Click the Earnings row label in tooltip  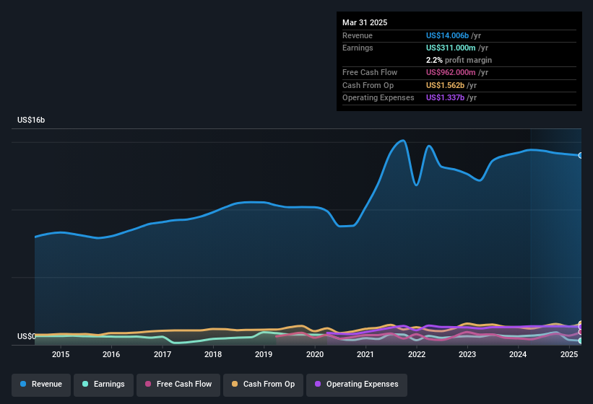358,48
